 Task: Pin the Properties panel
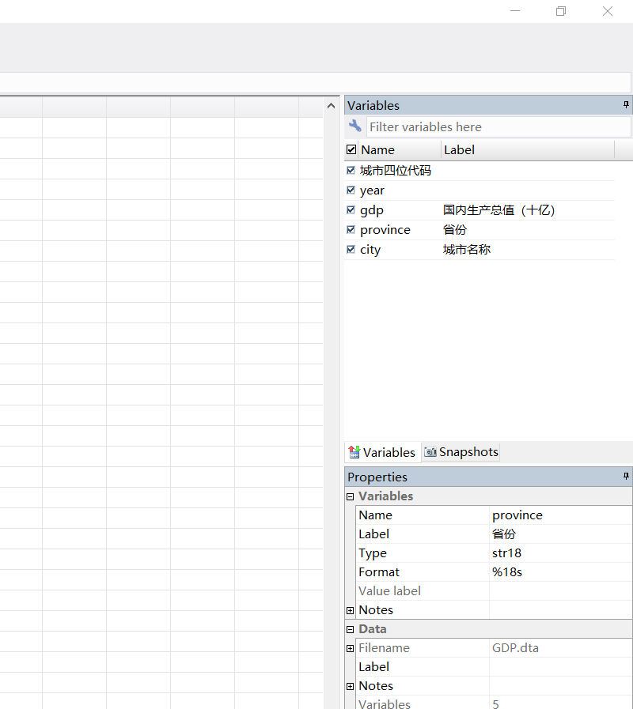coord(626,477)
